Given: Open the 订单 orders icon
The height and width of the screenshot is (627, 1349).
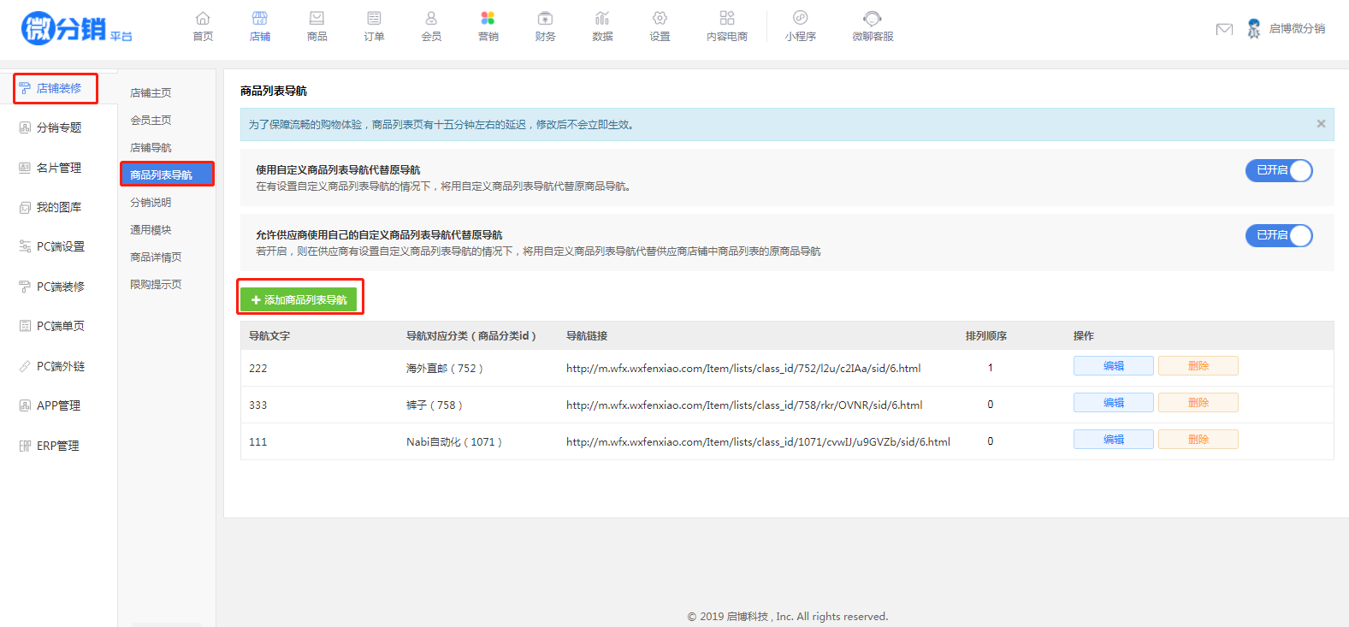Looking at the screenshot, I should (x=374, y=19).
